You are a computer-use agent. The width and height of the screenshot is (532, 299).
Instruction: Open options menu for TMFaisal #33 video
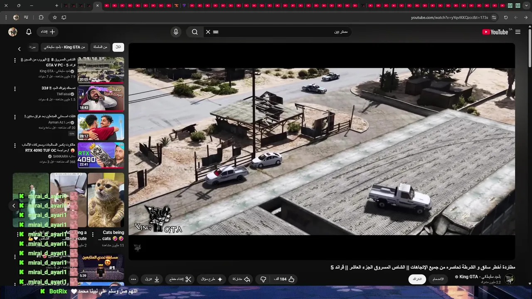coord(15,89)
